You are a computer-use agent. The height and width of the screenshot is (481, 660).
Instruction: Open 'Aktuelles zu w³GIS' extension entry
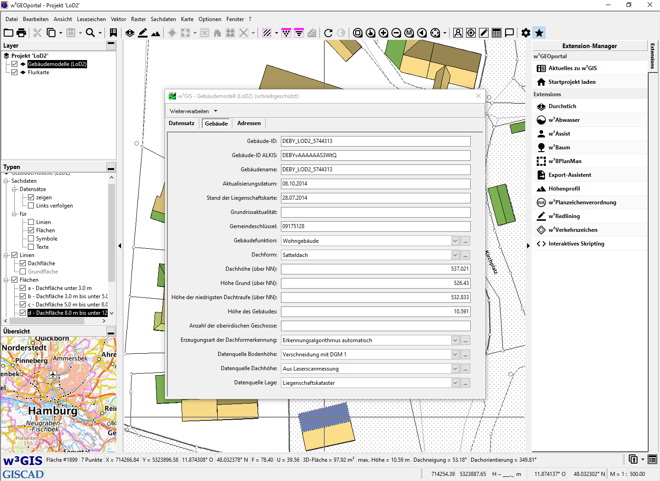[590, 68]
